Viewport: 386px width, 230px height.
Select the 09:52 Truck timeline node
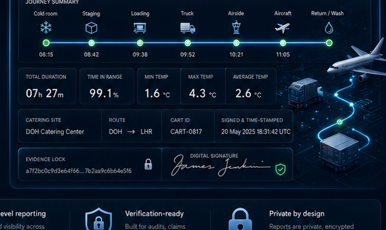pos(187,43)
